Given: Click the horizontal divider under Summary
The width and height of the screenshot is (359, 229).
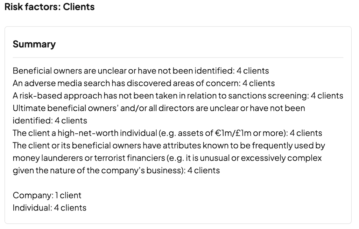Looking at the screenshot, I should pyautogui.click(x=178, y=57).
